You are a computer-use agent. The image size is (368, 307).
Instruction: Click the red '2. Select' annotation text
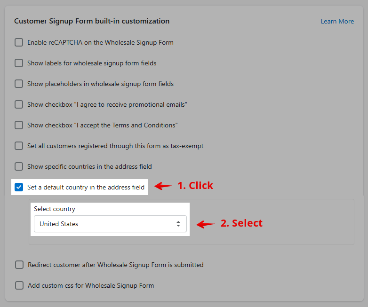241,223
